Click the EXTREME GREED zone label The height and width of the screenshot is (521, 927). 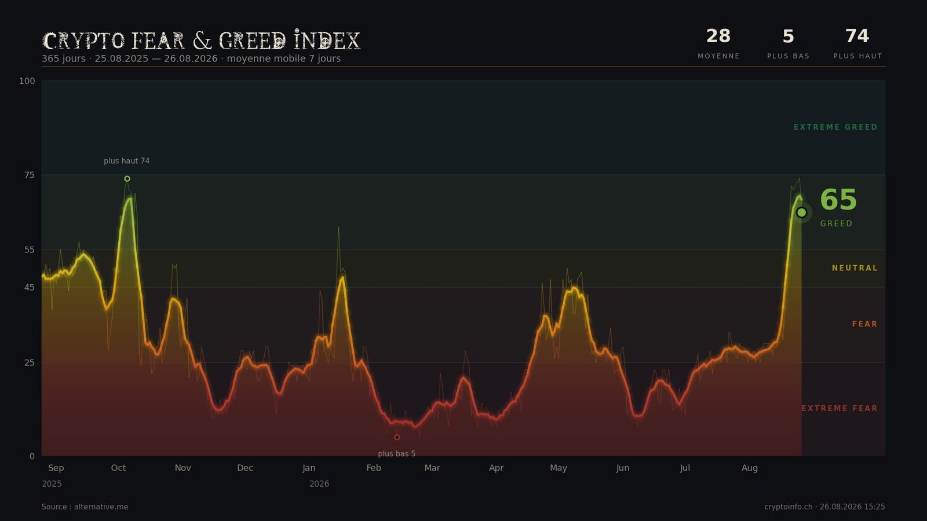tap(835, 127)
